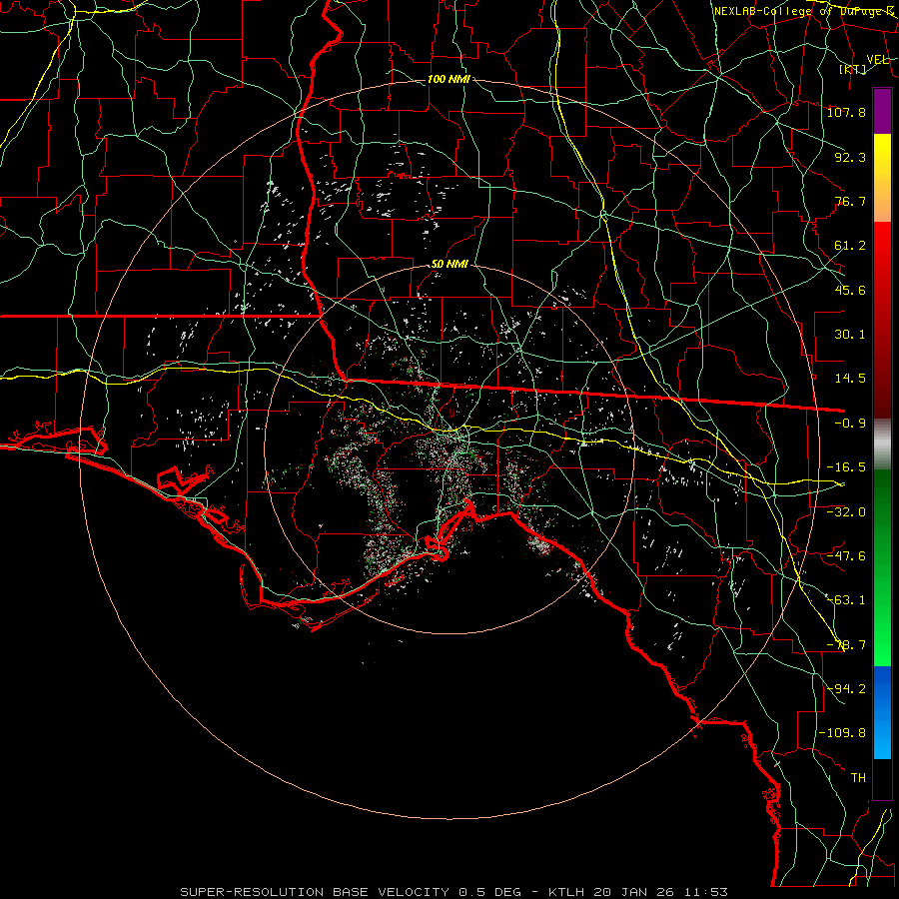
Task: Pick the purple segment of the color bar
Action: pyautogui.click(x=882, y=112)
